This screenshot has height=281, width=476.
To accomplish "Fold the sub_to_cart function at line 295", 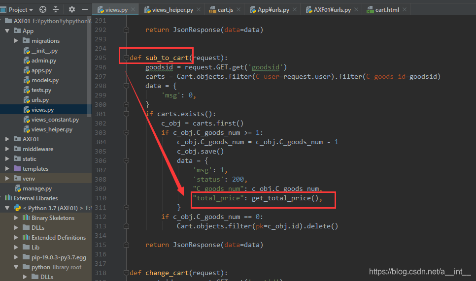I will coord(126,58).
